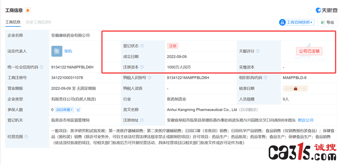Click help icon next to 统一社会信用代码
The width and height of the screenshot is (340, 164).
pyautogui.click(x=41, y=67)
